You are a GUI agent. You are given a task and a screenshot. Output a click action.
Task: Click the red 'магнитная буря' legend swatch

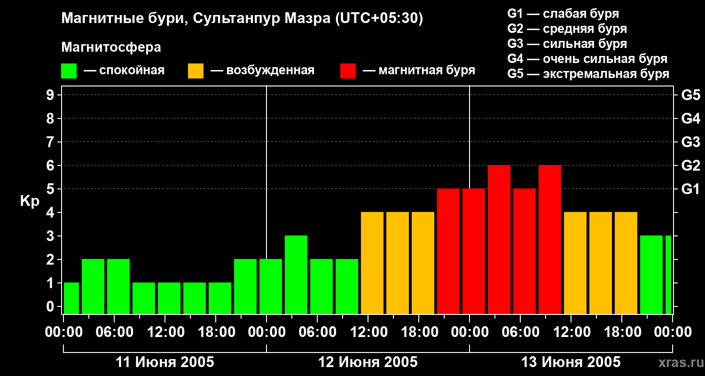coord(348,71)
